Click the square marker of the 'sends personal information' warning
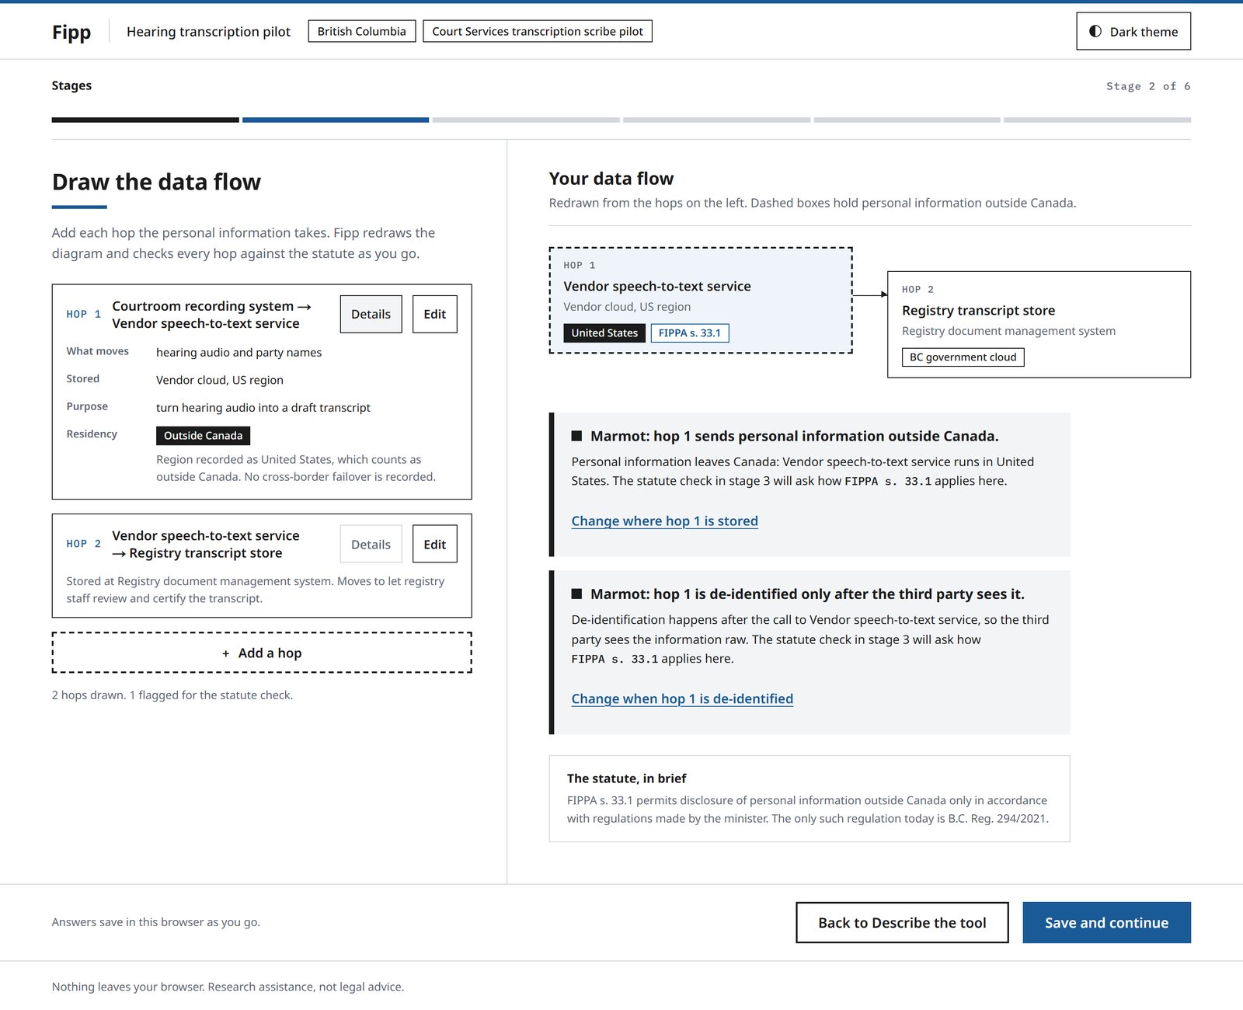 coord(576,436)
